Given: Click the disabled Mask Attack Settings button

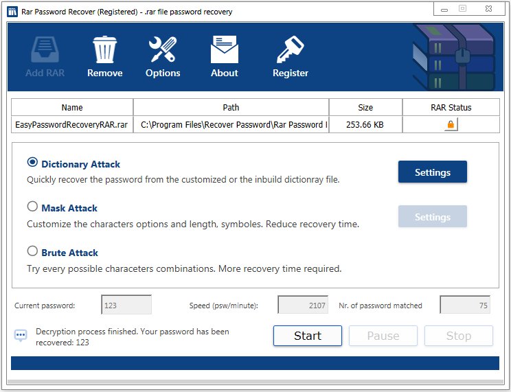Looking at the screenshot, I should [433, 216].
